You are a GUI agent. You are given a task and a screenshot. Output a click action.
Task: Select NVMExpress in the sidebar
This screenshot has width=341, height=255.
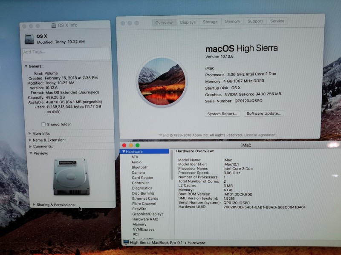click(x=144, y=229)
